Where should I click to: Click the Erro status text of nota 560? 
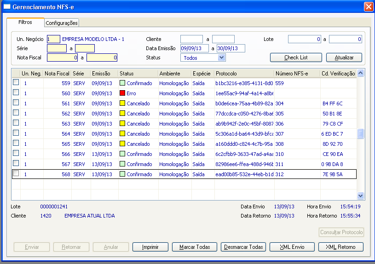tap(131, 93)
